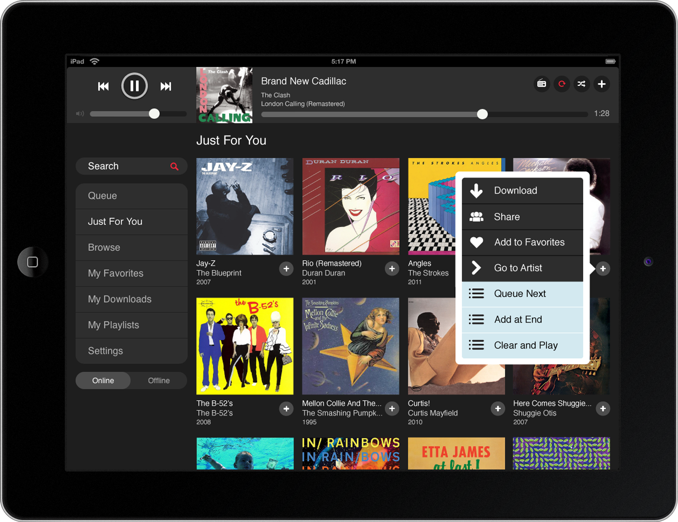Open My Downloads
Screen dimensions: 678x522
click(131, 299)
